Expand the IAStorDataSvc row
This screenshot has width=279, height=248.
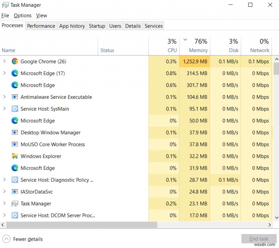(x=5, y=191)
